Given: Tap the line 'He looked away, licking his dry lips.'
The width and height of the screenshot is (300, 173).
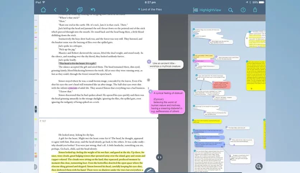Looking at the screenshot, I should [76, 135].
